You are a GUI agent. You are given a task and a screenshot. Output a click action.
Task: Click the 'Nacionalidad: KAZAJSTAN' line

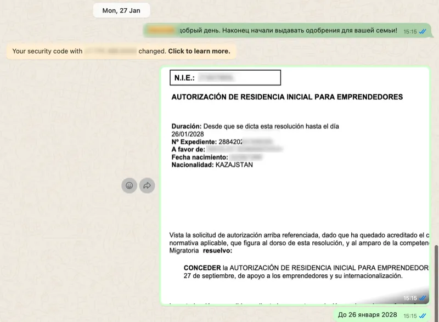tap(212, 165)
